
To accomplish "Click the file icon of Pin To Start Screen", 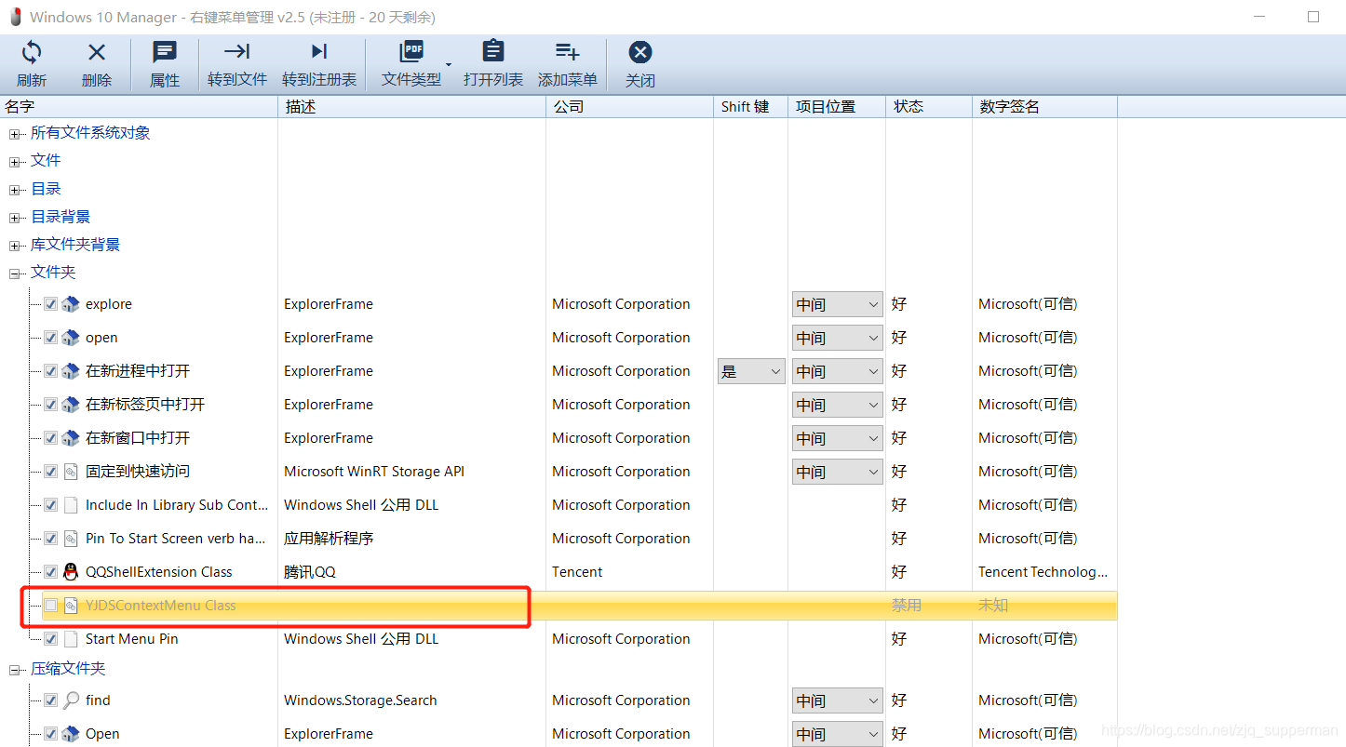I will coord(71,539).
